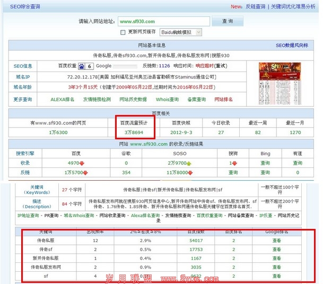Click the SEO数据风向标 link
The height and width of the screenshot is (284, 323).
291,46
